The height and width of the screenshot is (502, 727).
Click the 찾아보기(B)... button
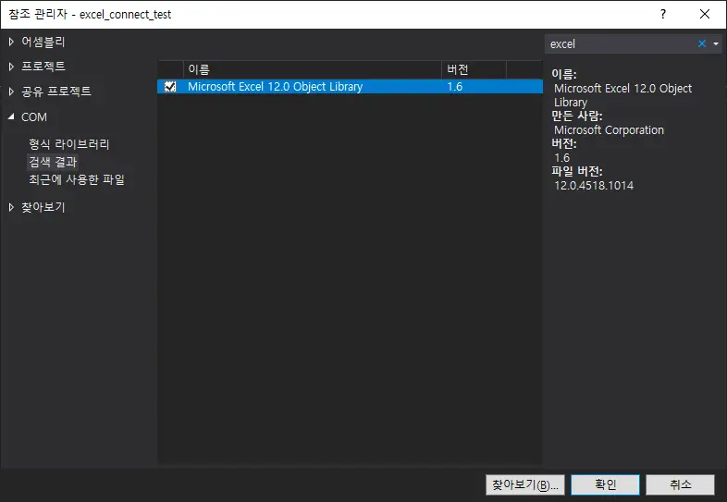[524, 484]
